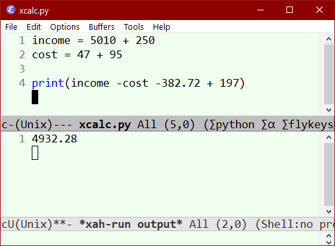Click Σα mode indicator in mode line
This screenshot has height=246, width=335.
(x=268, y=125)
